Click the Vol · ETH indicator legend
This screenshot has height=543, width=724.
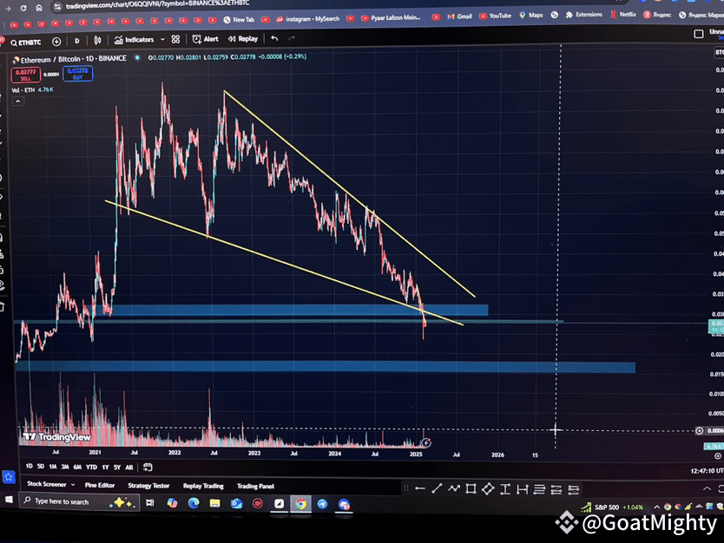coord(32,90)
